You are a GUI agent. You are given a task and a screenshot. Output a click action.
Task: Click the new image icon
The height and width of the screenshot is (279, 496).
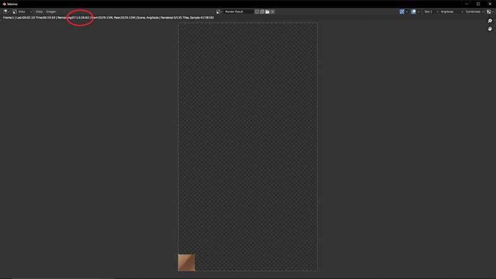pyautogui.click(x=262, y=12)
